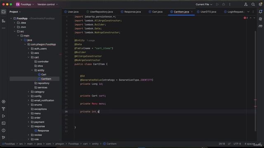Run the current file
This screenshot has height=148, width=264.
217,5
